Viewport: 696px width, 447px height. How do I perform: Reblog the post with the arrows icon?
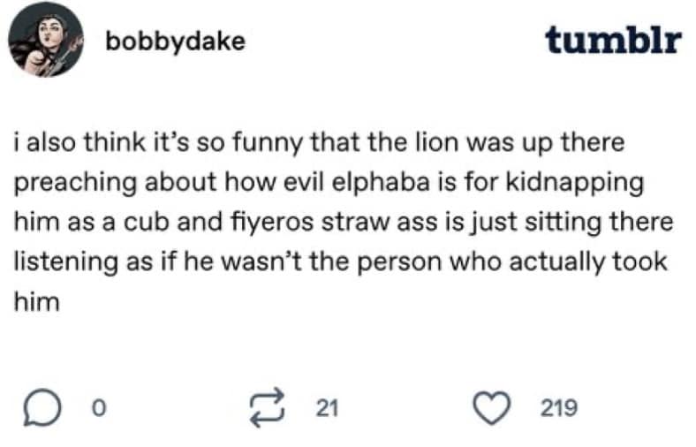point(268,407)
